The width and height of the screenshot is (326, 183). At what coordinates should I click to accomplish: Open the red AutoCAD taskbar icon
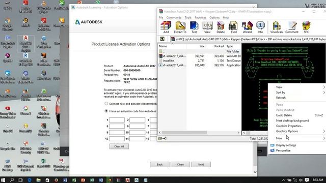point(128,180)
